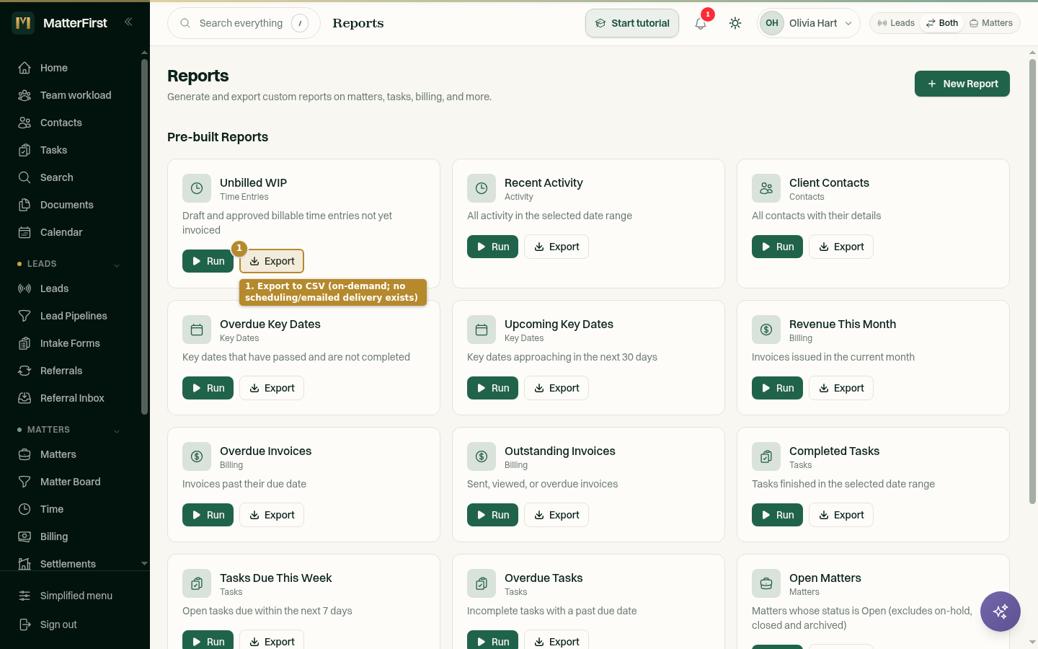Open Calendar in sidebar
The width and height of the screenshot is (1038, 649).
69,232
